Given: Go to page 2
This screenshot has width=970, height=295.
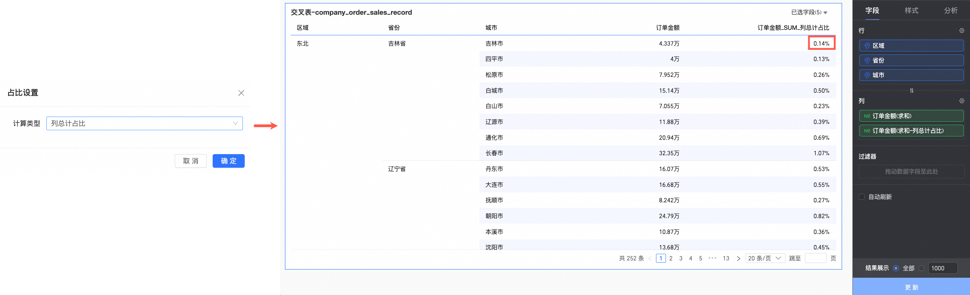Looking at the screenshot, I should [x=671, y=258].
